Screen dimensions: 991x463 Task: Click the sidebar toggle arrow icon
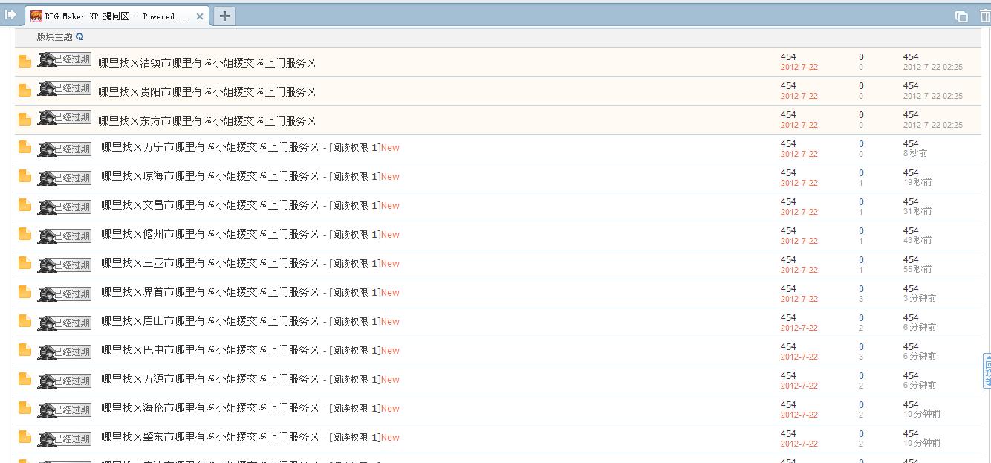10,14
